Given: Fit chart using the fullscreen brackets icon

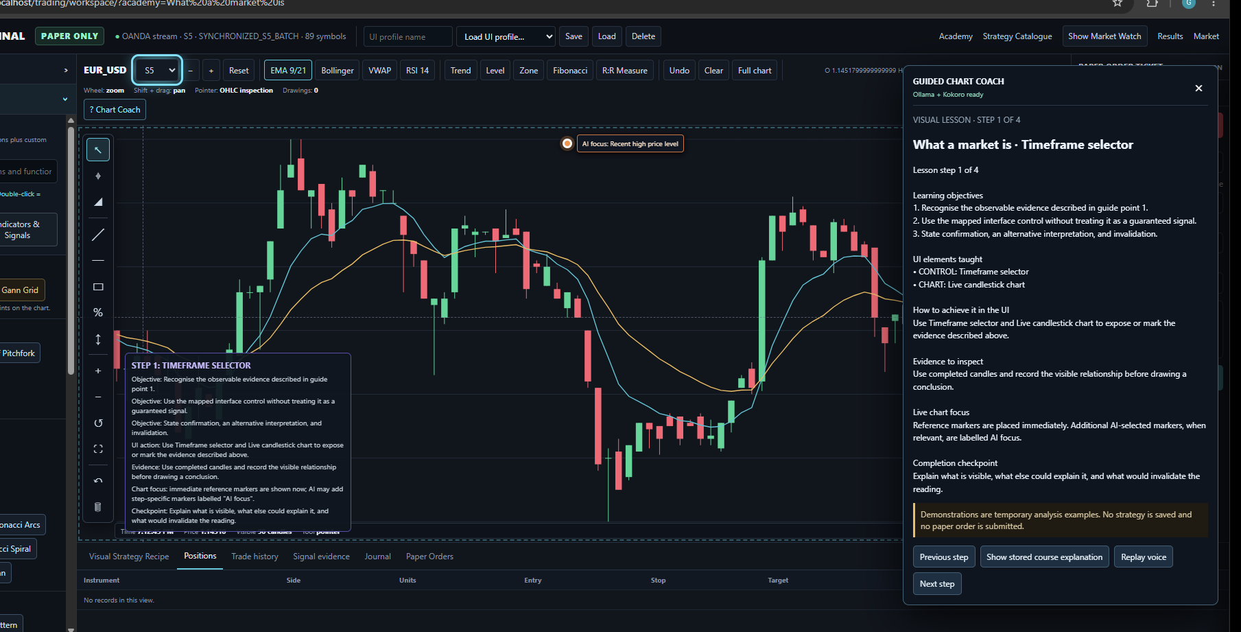Looking at the screenshot, I should pyautogui.click(x=98, y=449).
